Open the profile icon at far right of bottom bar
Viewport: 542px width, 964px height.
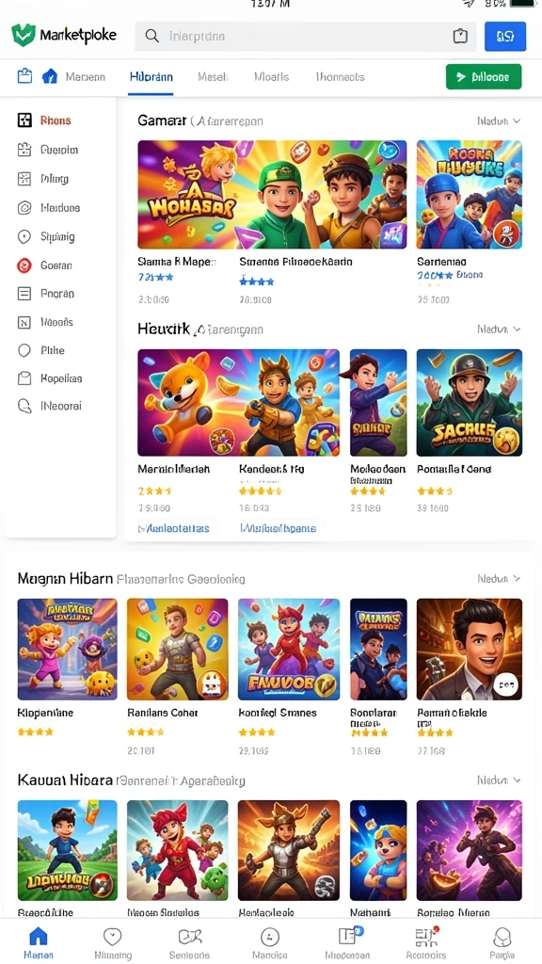(x=502, y=937)
